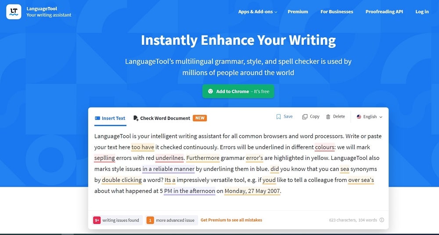Click the underlined word 'Furthermore'
The width and height of the screenshot is (439, 235).
click(x=203, y=158)
